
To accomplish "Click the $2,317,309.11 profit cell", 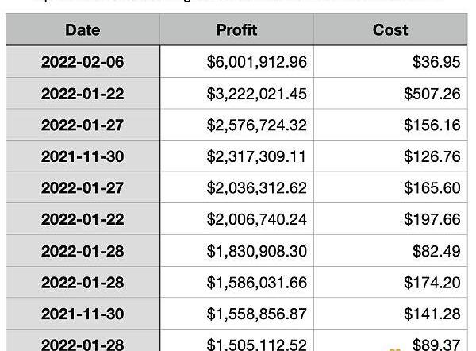I will (256, 156).
